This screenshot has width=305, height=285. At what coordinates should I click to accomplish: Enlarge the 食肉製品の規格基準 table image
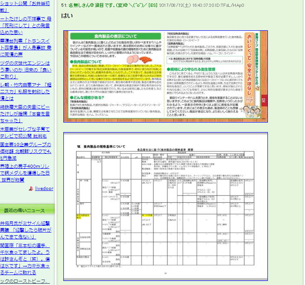(166, 206)
